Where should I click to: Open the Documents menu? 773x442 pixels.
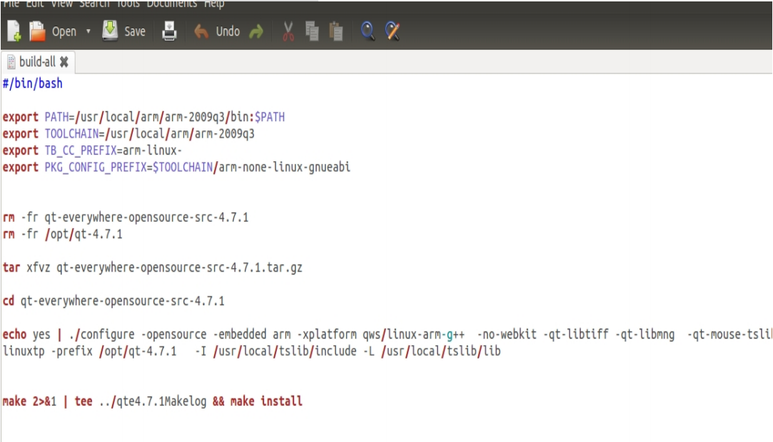171,4
